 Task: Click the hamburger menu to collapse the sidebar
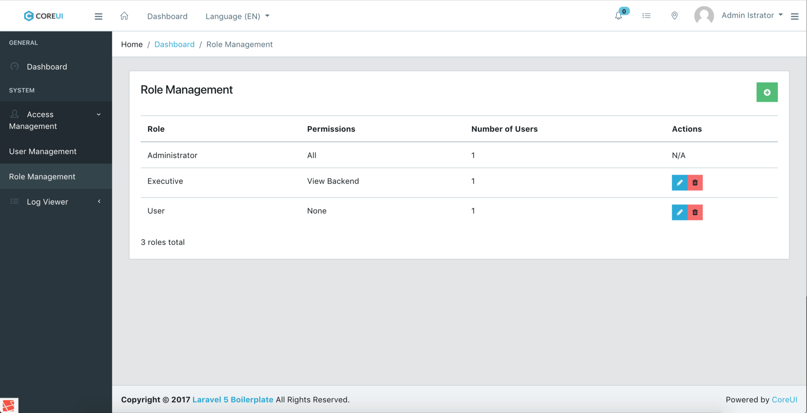(99, 16)
